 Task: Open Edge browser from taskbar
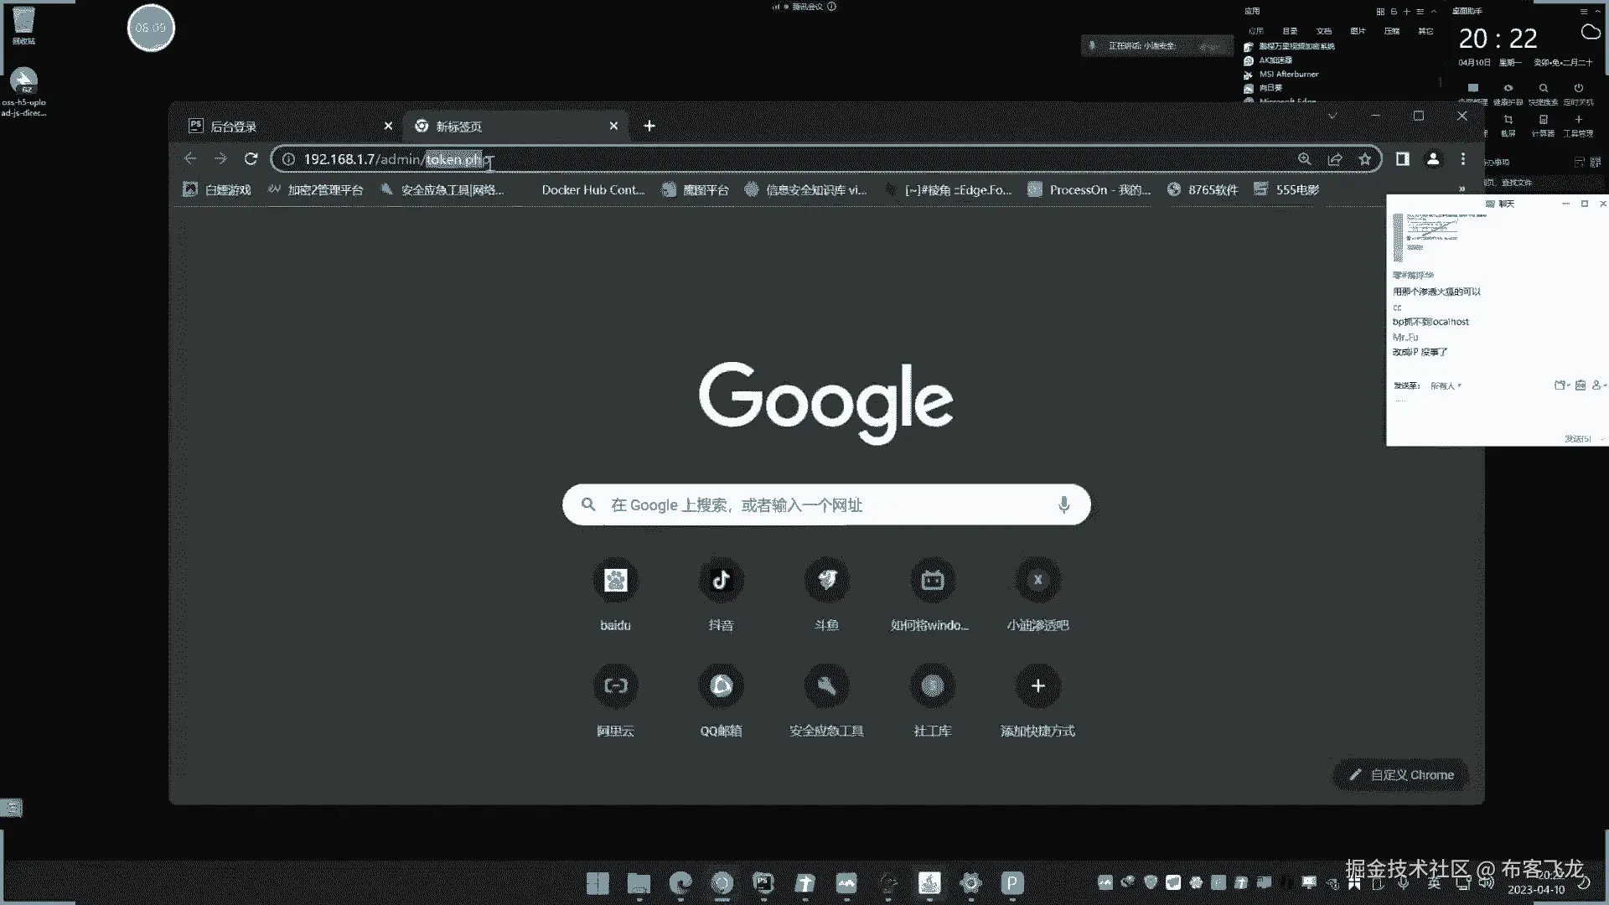(680, 882)
